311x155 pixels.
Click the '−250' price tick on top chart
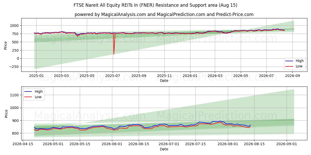(x=14, y=67)
